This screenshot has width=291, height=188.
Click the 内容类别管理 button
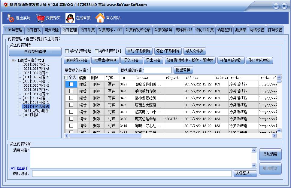[x=35, y=51]
